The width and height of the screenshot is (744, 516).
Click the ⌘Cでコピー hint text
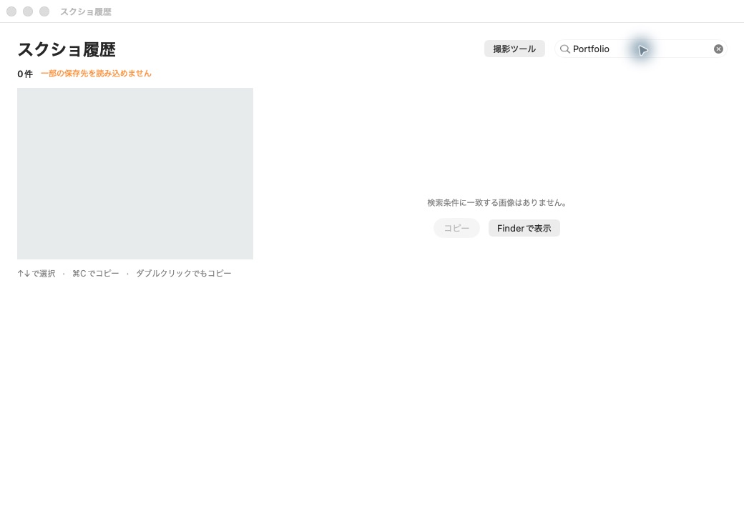pyautogui.click(x=96, y=274)
